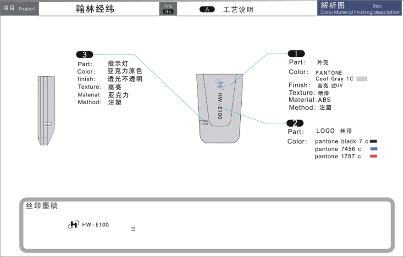The image size is (404, 257).
Task: Pick the blue pantone 7456 c swatch
Action: pyautogui.click(x=373, y=149)
